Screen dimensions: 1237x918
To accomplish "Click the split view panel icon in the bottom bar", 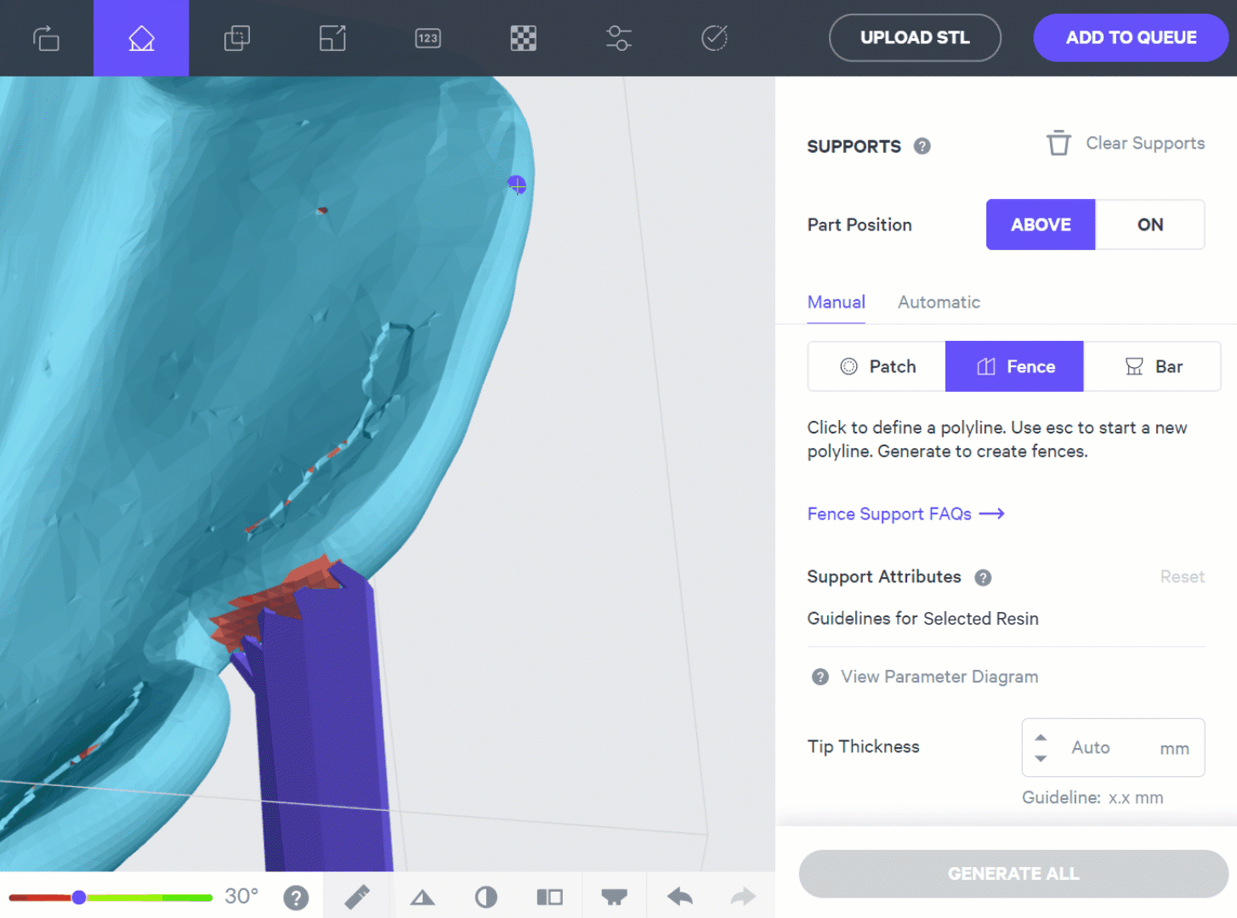I will 550,898.
